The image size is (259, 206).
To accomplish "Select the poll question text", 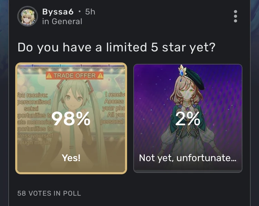I will pos(116,47).
